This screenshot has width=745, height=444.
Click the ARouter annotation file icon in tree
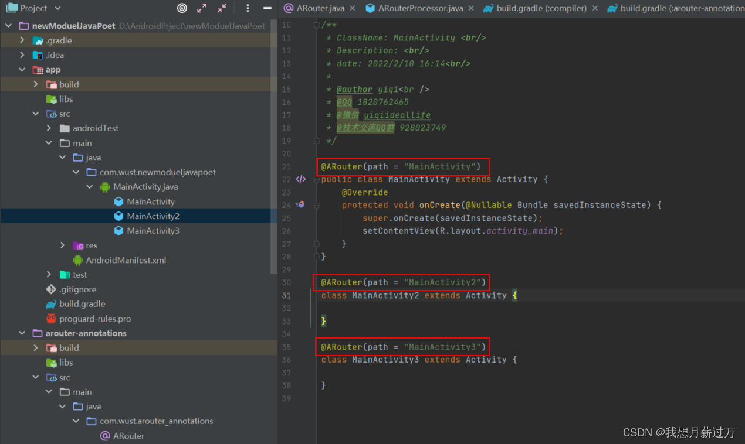pyautogui.click(x=106, y=436)
